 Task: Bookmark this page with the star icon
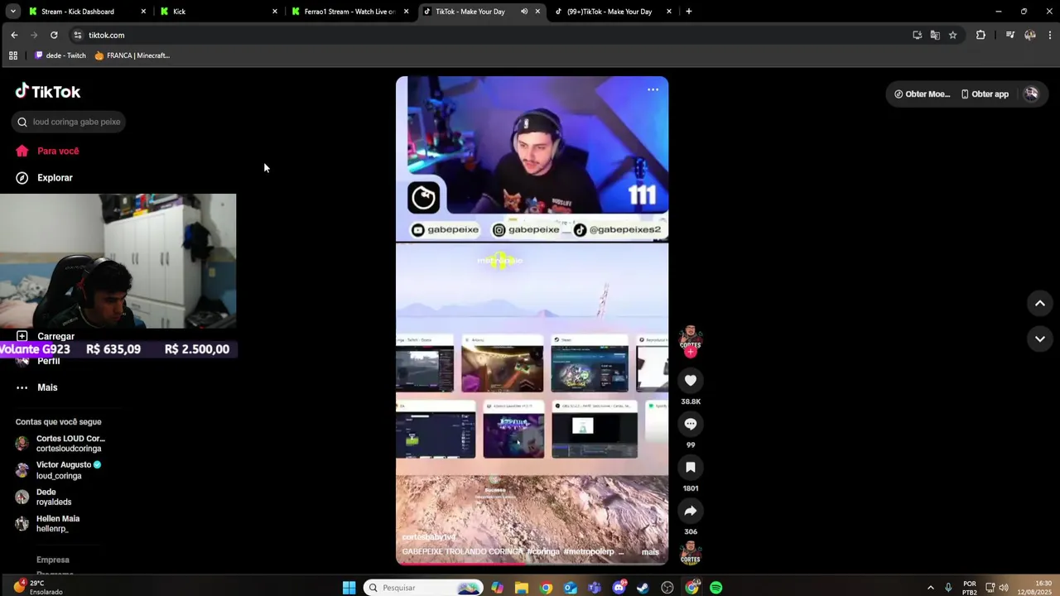pos(952,35)
